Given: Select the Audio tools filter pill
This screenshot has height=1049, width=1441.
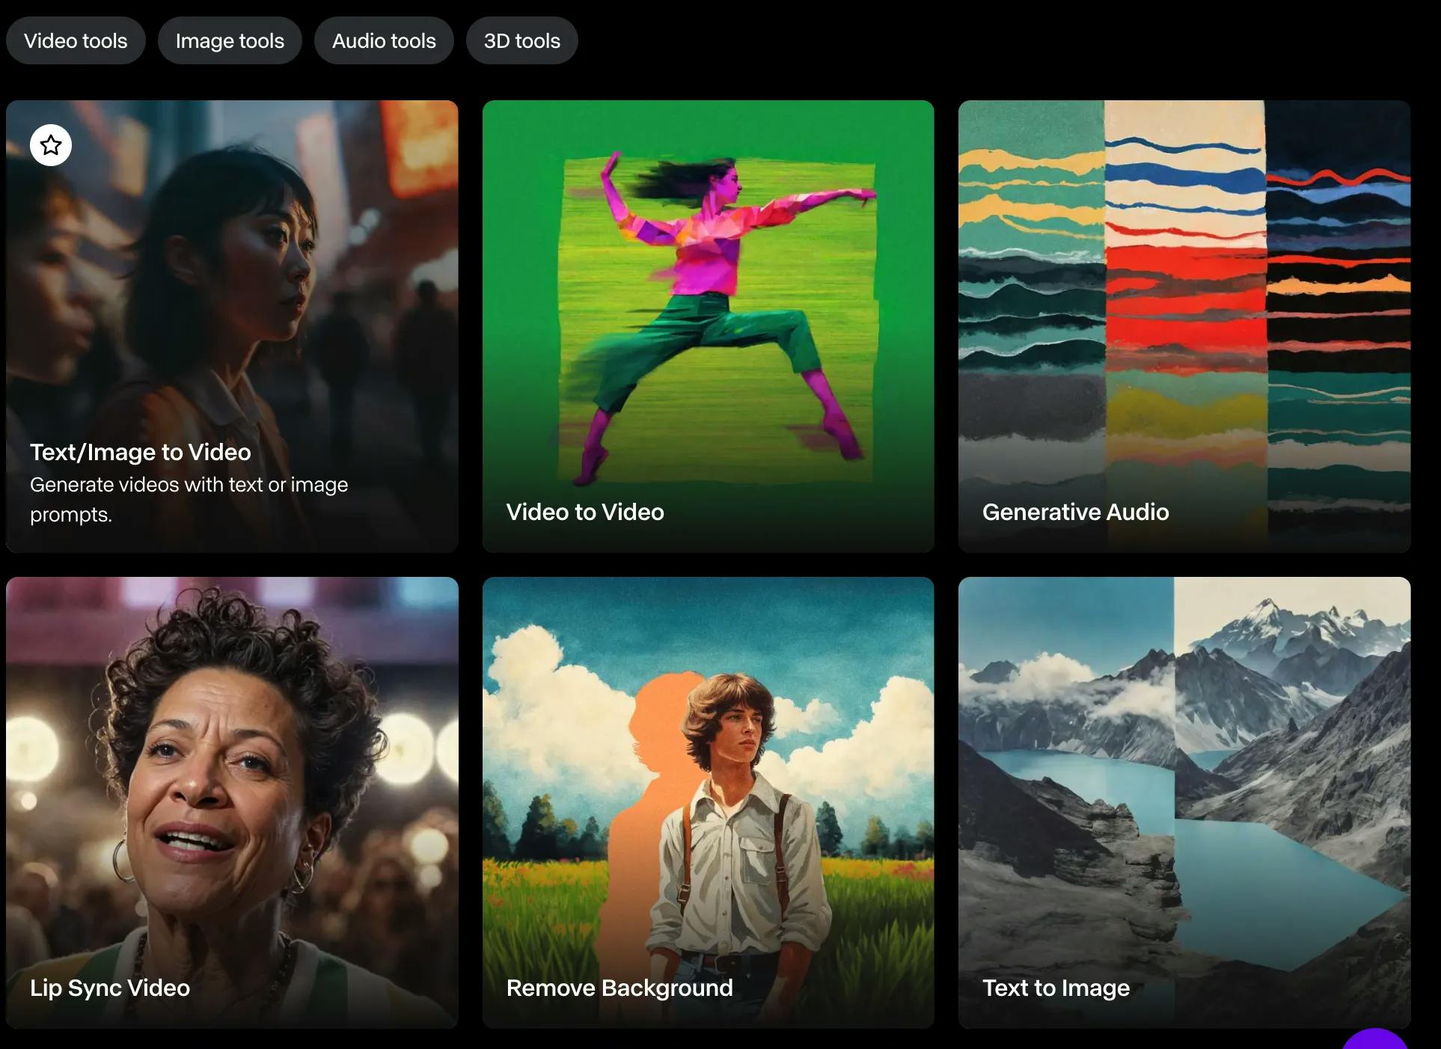Looking at the screenshot, I should 384,41.
